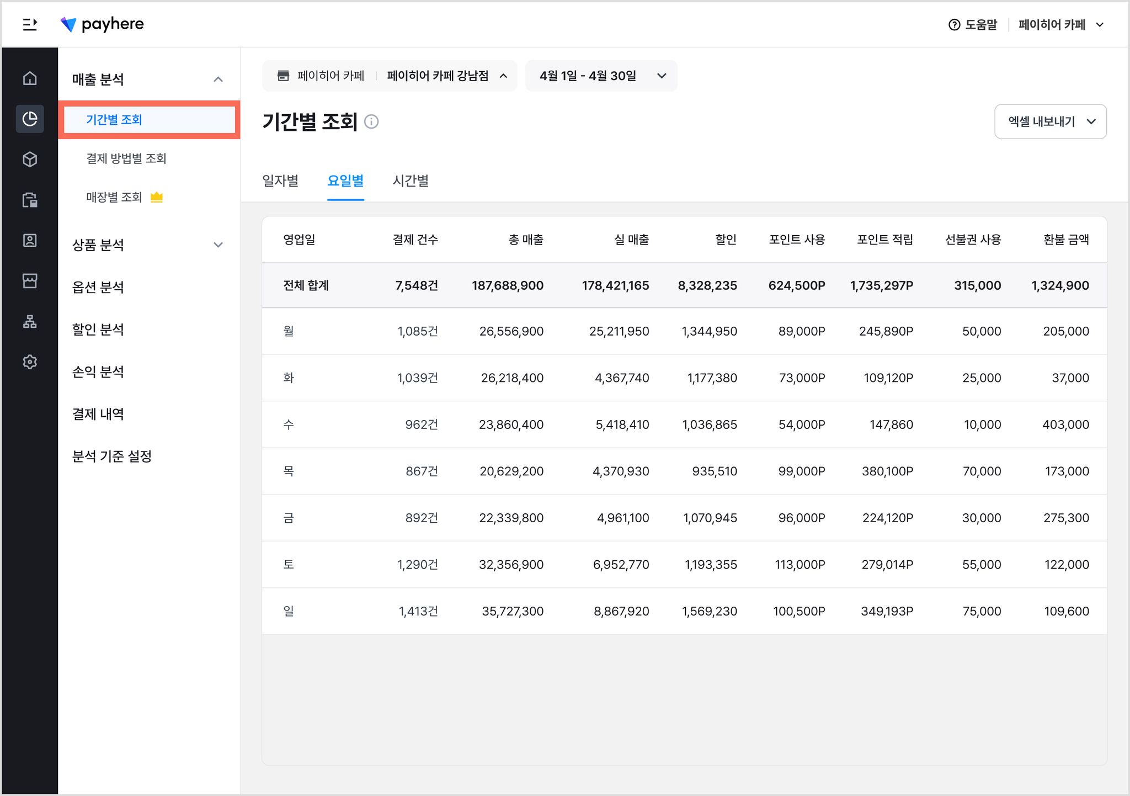Viewport: 1130px width, 796px height.
Task: Click the 선불권 사용 column header
Action: click(973, 240)
